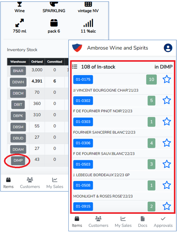
Task: Select the DIMP warehouse button
Action: pos(18,161)
